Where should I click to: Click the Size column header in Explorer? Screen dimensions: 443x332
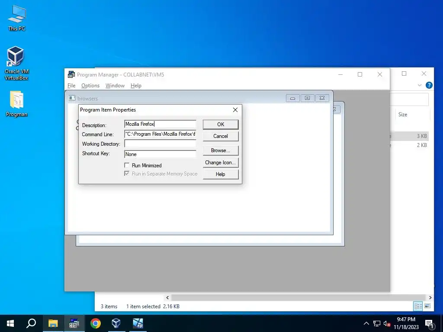403,114
